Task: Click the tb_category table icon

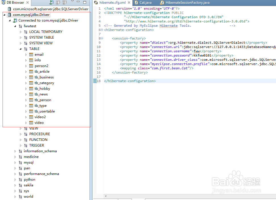Action: point(31,83)
